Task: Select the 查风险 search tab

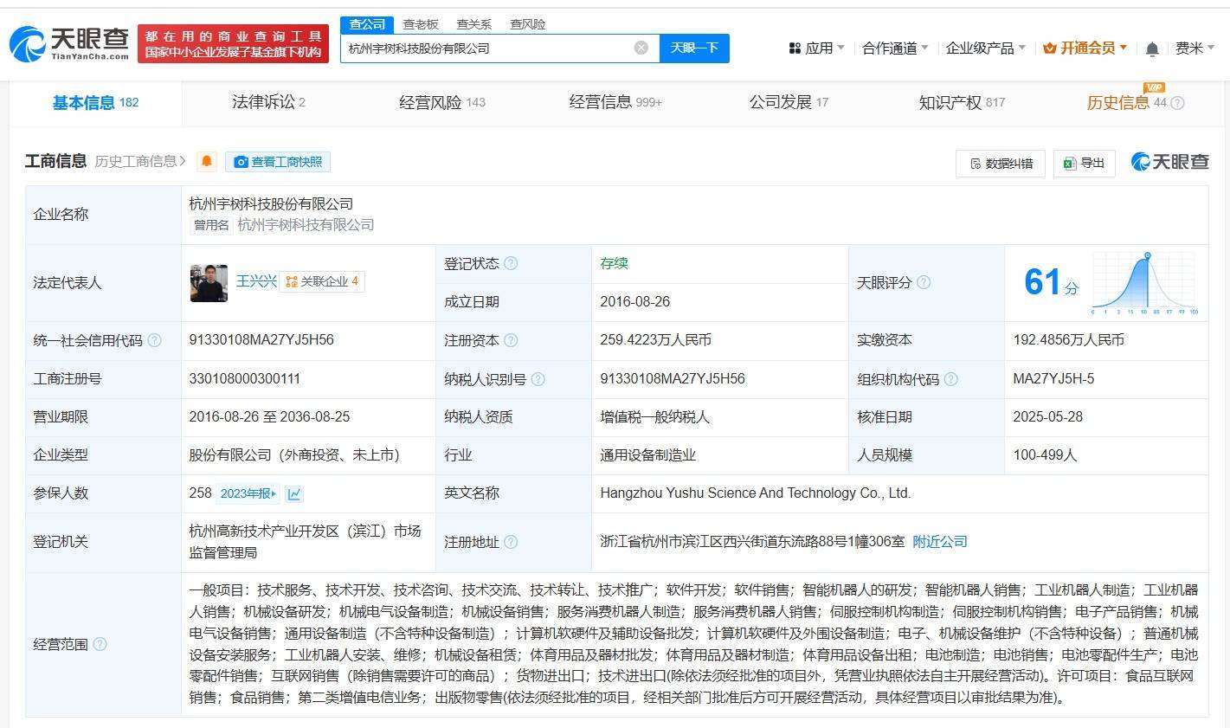Action: [527, 24]
